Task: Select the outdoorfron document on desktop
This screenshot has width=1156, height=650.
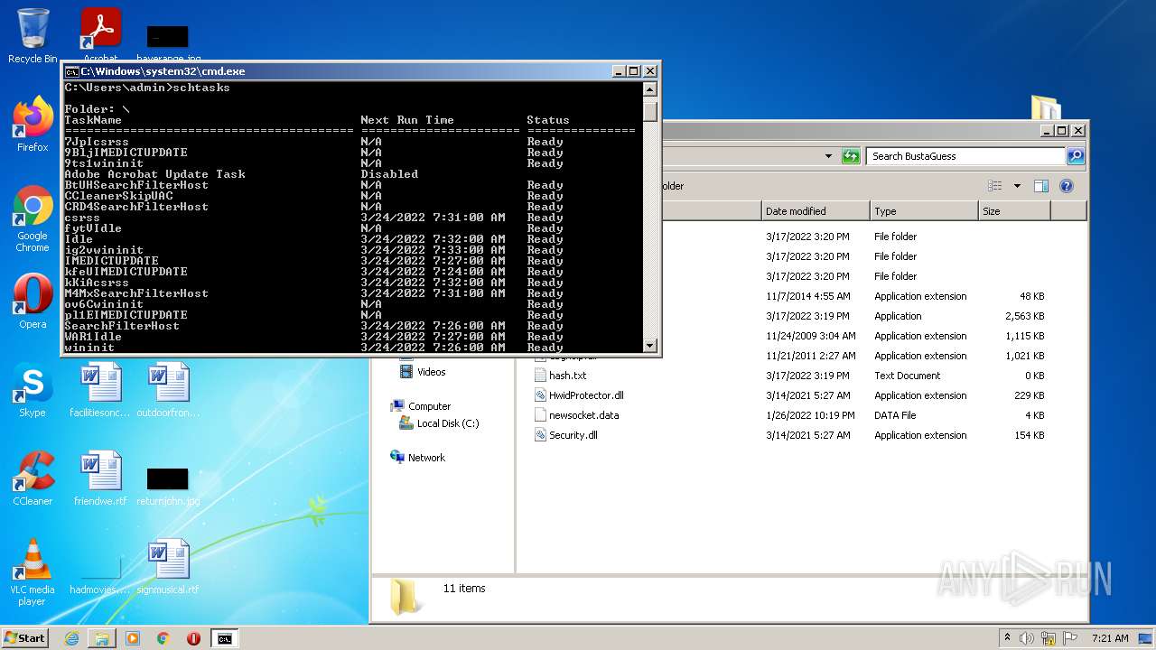Action: [x=168, y=390]
